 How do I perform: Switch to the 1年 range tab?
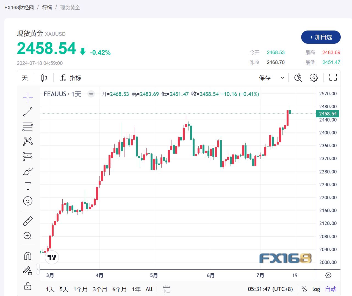coord(136,289)
